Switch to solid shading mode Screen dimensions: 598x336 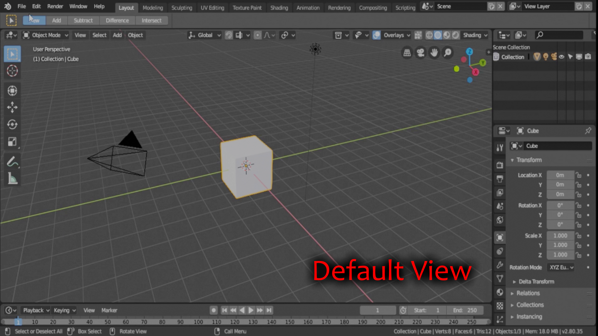pyautogui.click(x=438, y=35)
